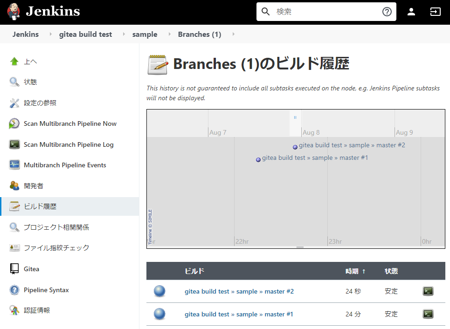The height and width of the screenshot is (329, 450).
Task: Open console output icon for master #1
Action: [428, 314]
